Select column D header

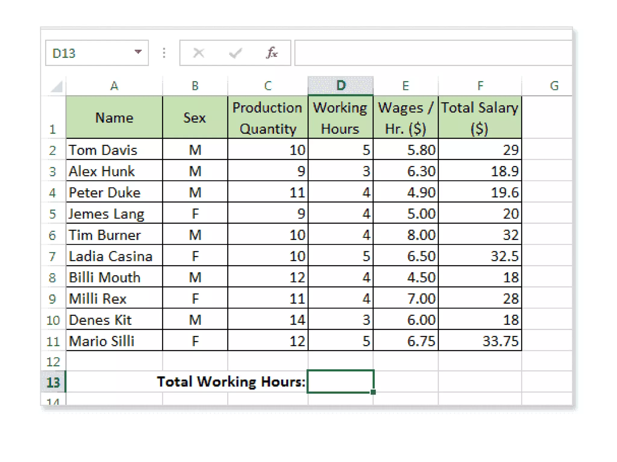click(x=341, y=86)
